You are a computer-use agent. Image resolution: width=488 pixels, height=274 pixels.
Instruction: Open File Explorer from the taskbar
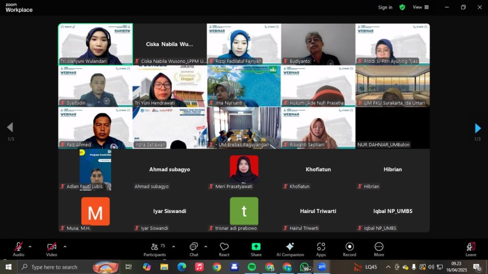[164, 267]
